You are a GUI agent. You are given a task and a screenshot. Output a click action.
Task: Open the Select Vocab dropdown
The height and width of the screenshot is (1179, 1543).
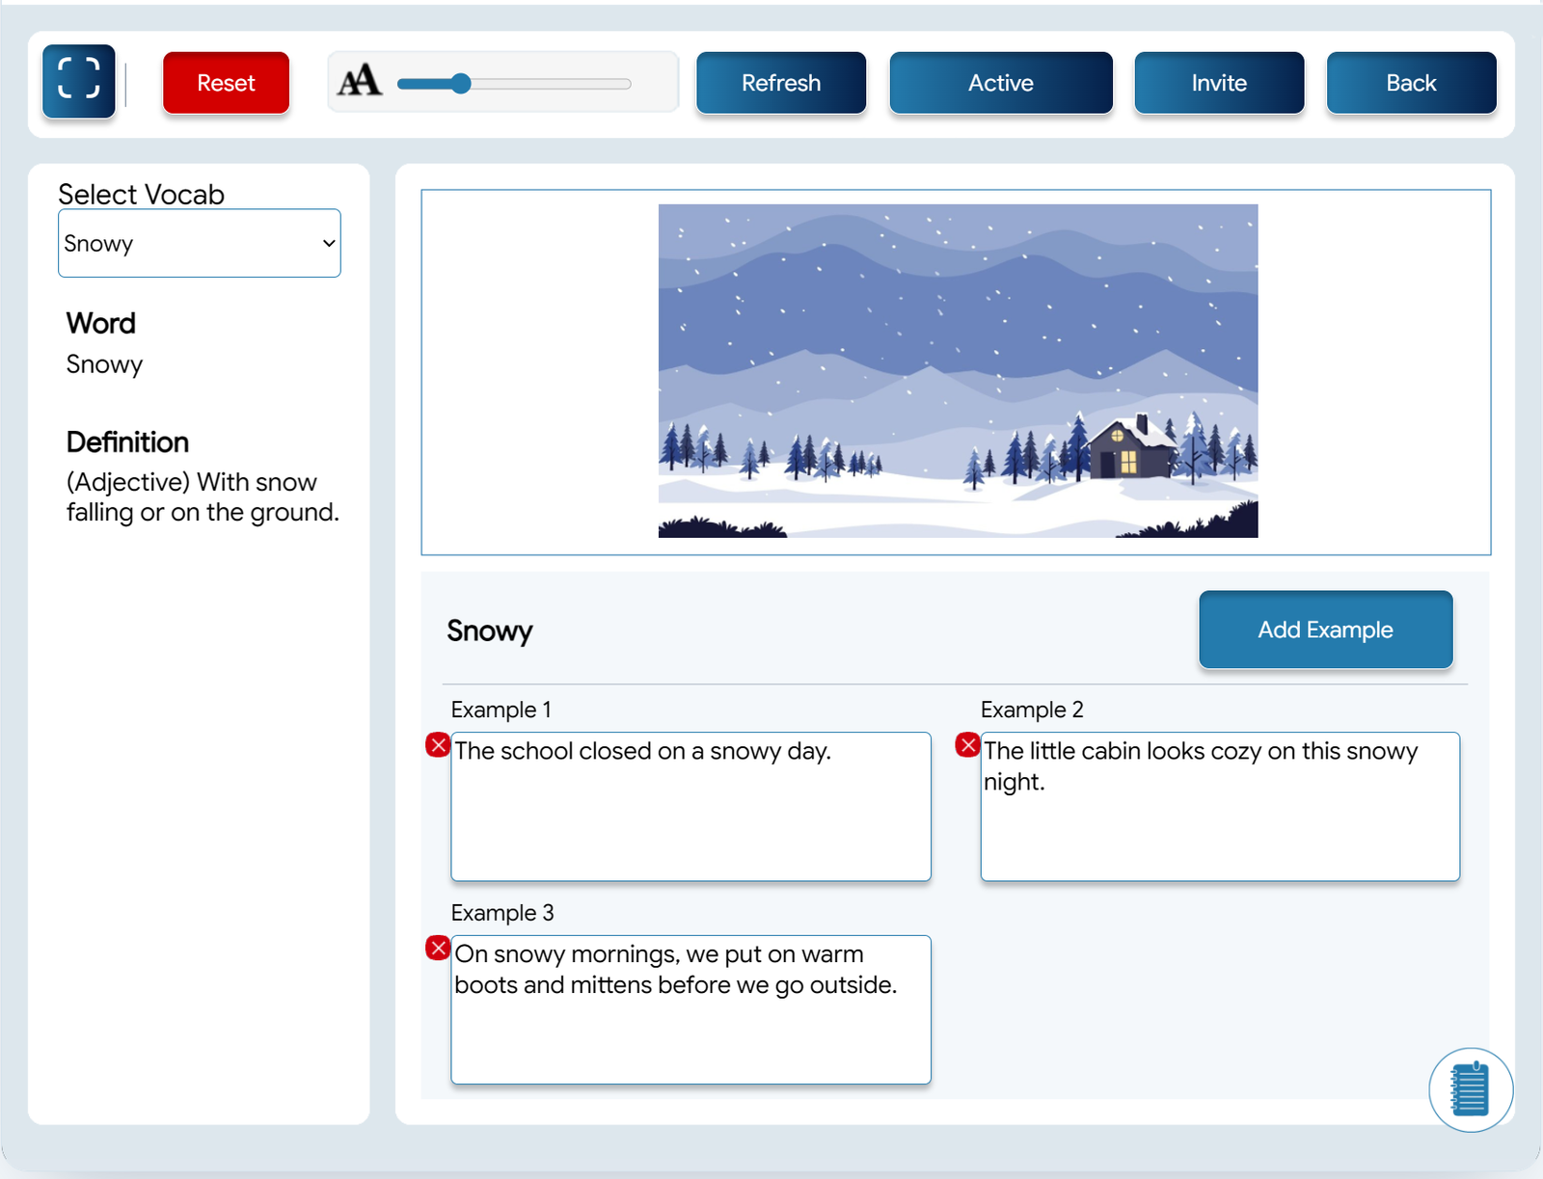(200, 243)
